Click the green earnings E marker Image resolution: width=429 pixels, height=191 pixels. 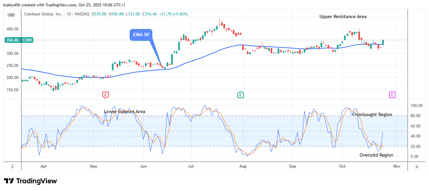point(240,95)
